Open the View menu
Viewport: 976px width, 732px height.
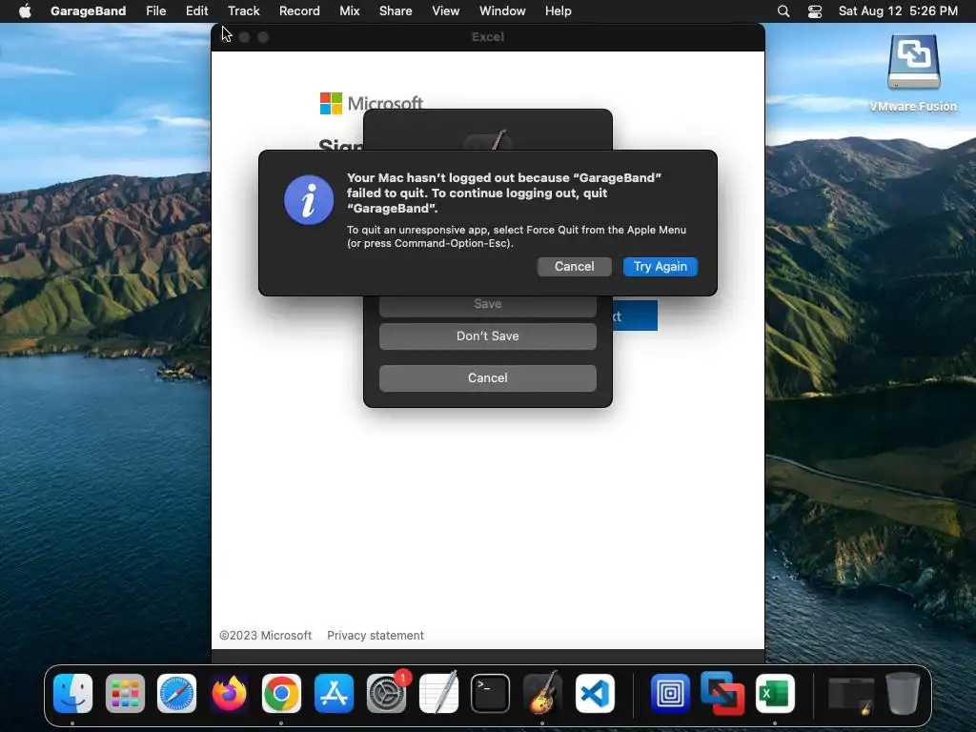446,10
